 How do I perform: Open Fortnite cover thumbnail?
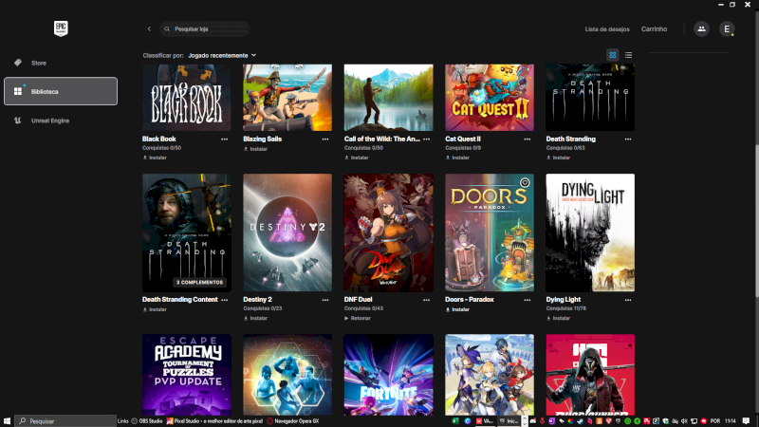(x=389, y=375)
